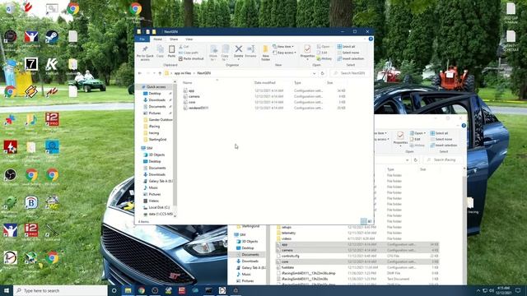
Task: Click Pin to Quick access in NextGEN ribbon
Action: [x=145, y=53]
